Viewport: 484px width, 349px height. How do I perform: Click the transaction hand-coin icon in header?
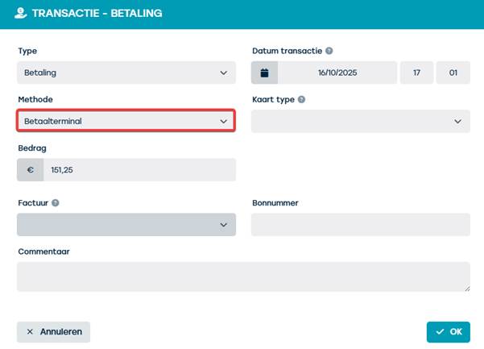pyautogui.click(x=20, y=14)
